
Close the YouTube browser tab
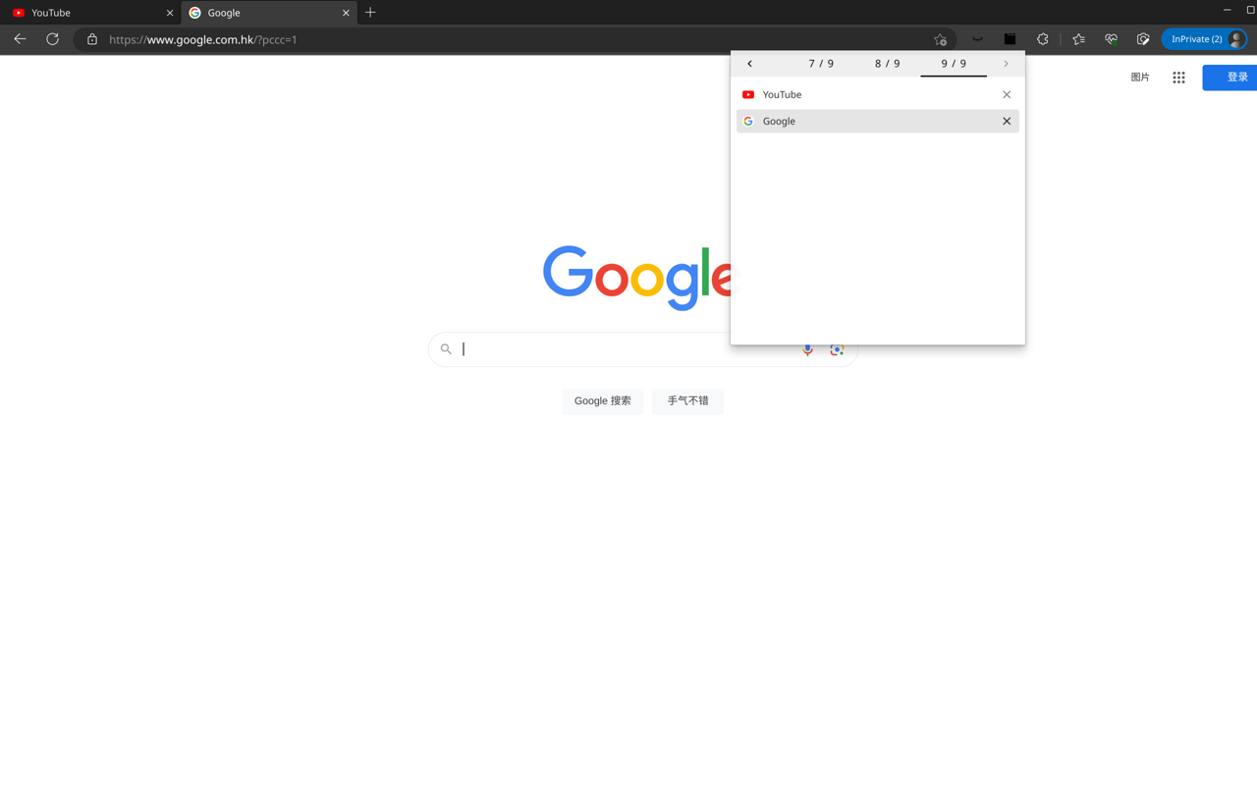point(169,13)
